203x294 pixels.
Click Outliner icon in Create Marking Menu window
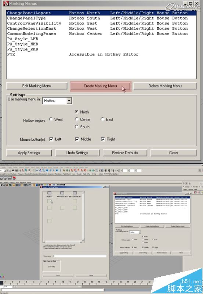pos(50,193)
